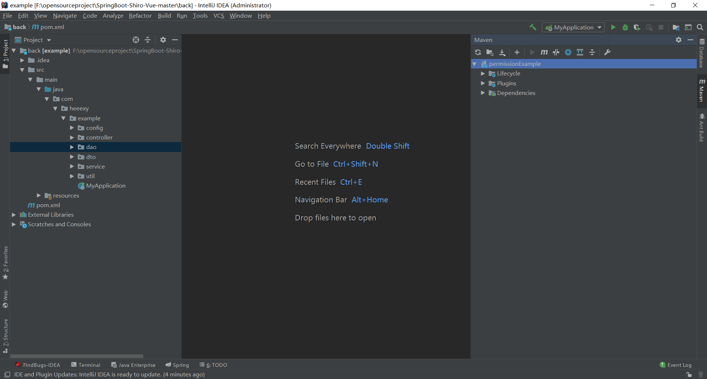Viewport: 707px width, 379px height.
Task: Expand the config package arrow
Action: pos(72,128)
